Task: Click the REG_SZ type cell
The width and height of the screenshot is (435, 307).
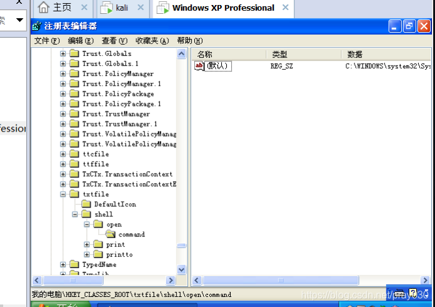Action: pyautogui.click(x=282, y=66)
